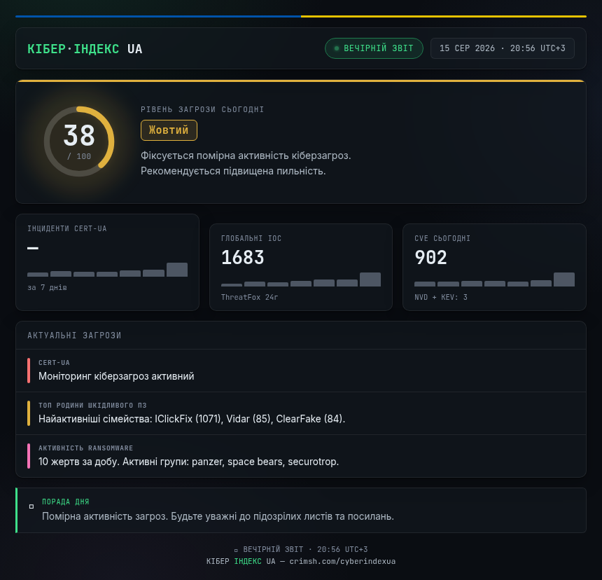This screenshot has height=580, width=602.
Task: Click the tallest bar in the IOC sparkline
Action: [370, 279]
